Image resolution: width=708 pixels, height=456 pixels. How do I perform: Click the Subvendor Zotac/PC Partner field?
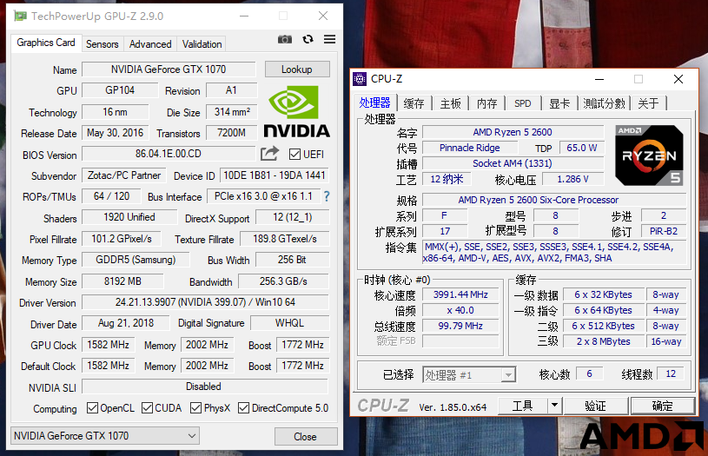(x=124, y=175)
